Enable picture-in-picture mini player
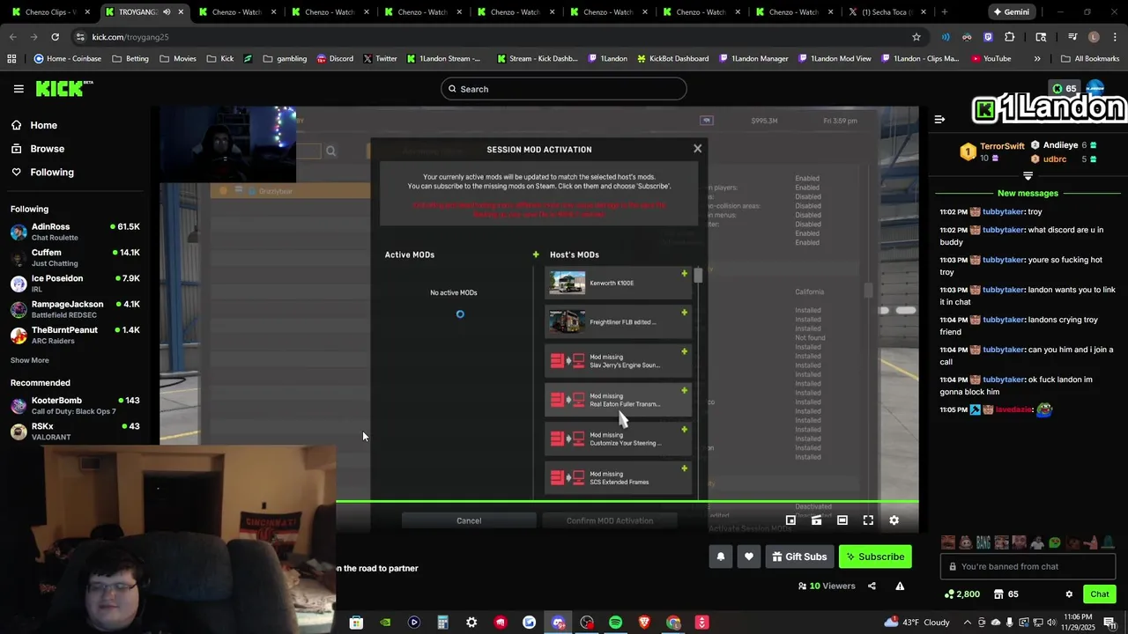 pyautogui.click(x=790, y=520)
